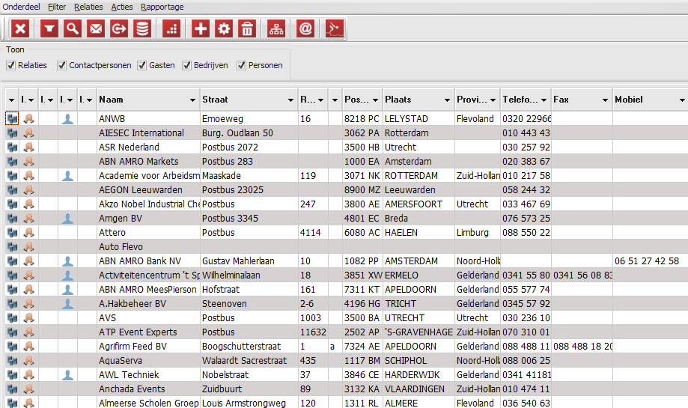Screen dimensions: 688x408
Task: Click the gear settings toolbar icon
Action: point(224,29)
